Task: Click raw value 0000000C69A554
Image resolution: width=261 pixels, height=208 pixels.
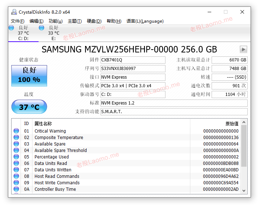Action: pos(221,183)
